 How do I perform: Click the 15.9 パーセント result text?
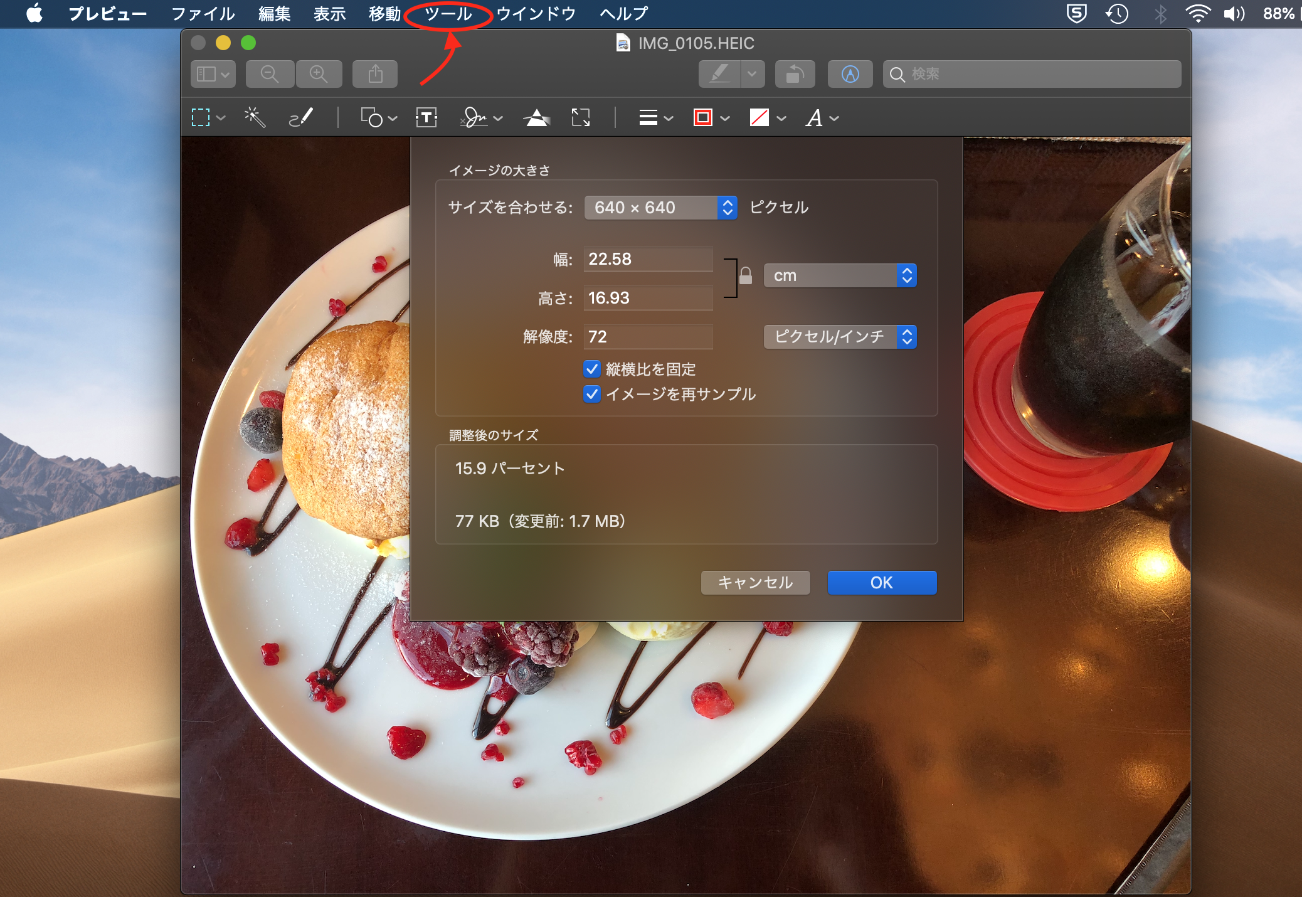(x=510, y=469)
